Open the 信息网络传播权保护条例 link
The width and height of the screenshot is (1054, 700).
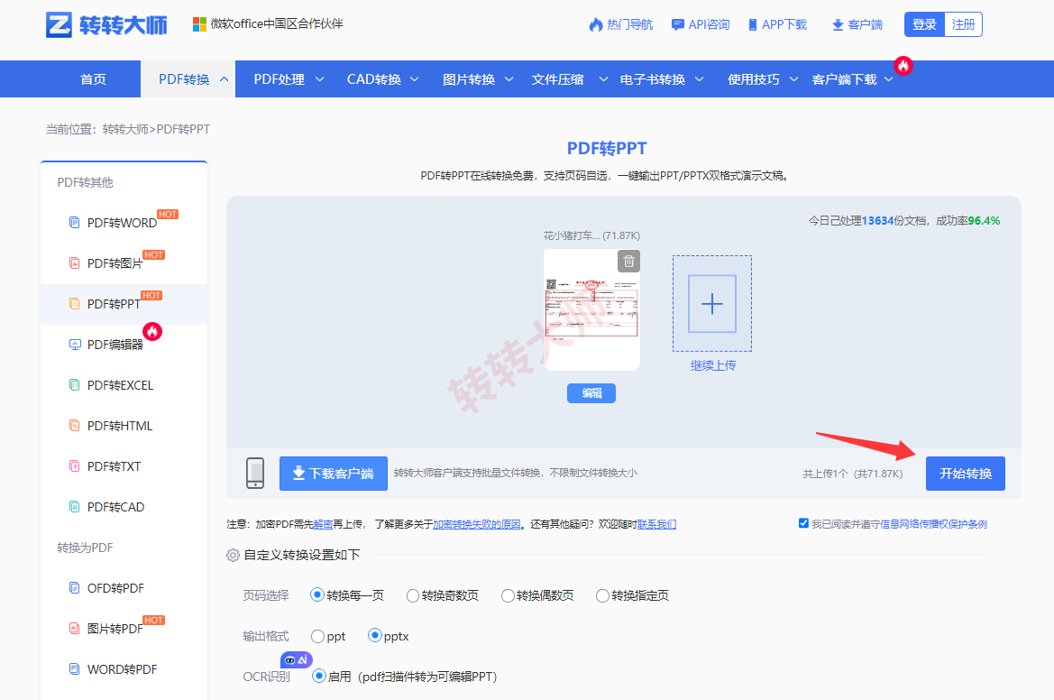(x=934, y=524)
